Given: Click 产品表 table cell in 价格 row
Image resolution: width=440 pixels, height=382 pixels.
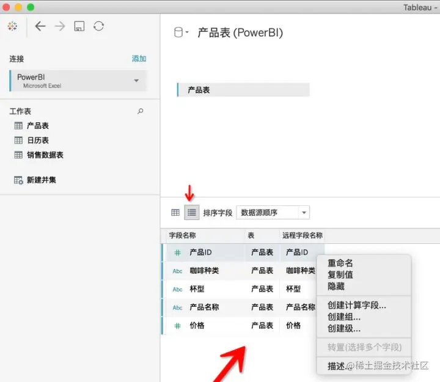Looking at the screenshot, I should click(x=262, y=325).
